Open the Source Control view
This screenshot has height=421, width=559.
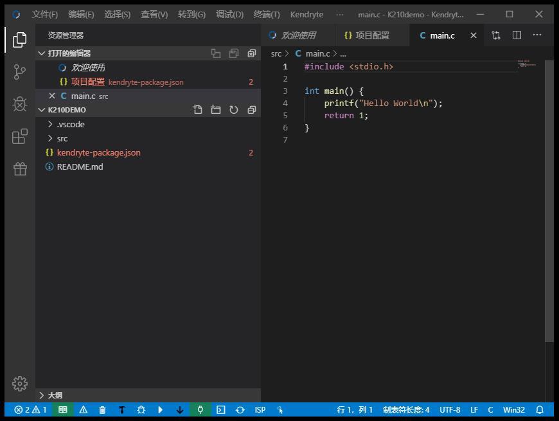pos(20,72)
